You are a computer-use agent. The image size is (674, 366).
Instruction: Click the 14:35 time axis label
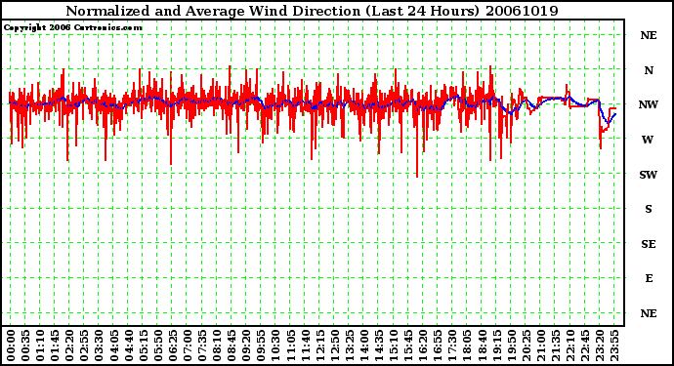[378, 346]
